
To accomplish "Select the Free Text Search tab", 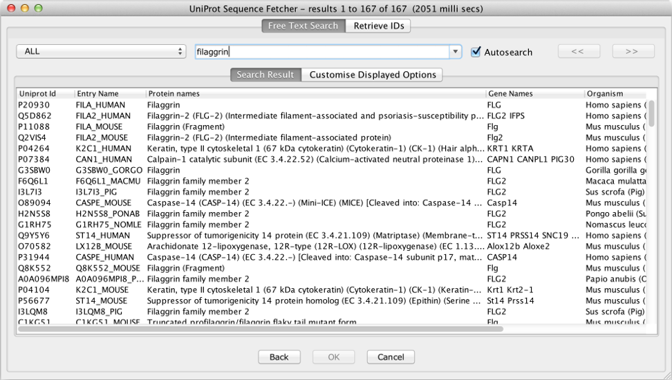I will tap(303, 26).
